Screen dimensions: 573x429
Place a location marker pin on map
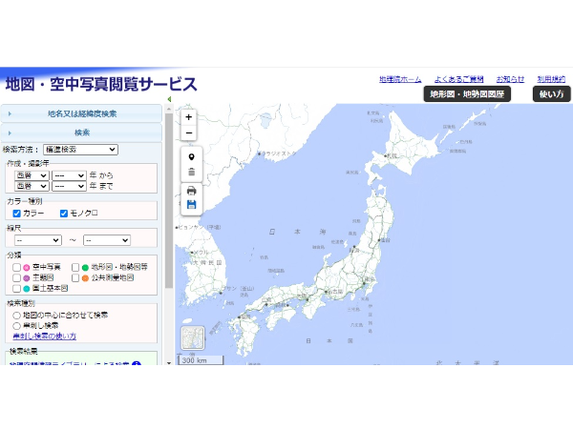pos(191,157)
